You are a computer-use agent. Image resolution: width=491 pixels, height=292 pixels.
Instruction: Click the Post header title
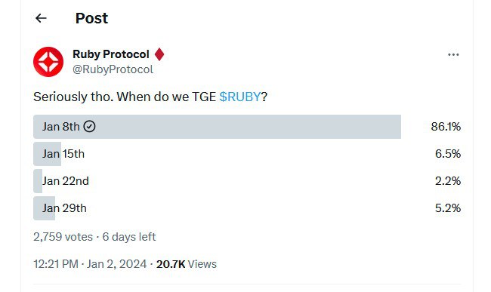click(x=91, y=18)
